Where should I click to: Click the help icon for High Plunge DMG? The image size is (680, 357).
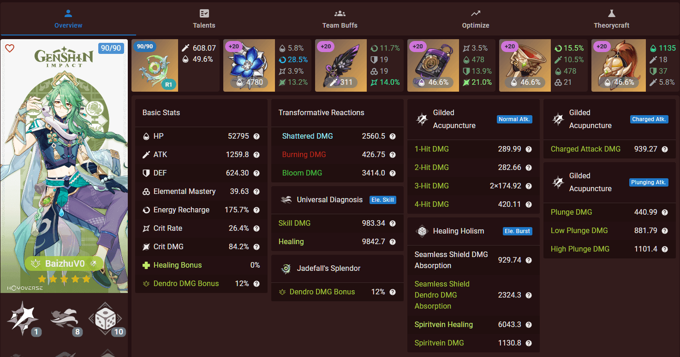coord(665,249)
